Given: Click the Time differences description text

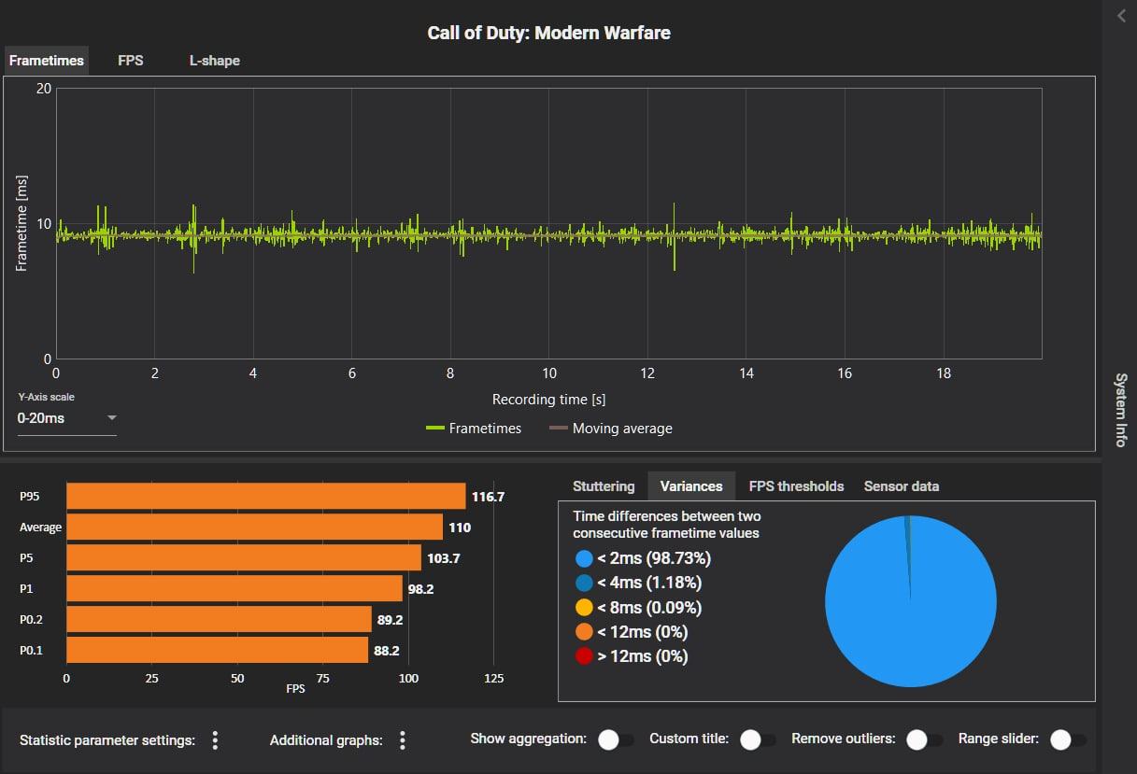Looking at the screenshot, I should pyautogui.click(x=666, y=525).
